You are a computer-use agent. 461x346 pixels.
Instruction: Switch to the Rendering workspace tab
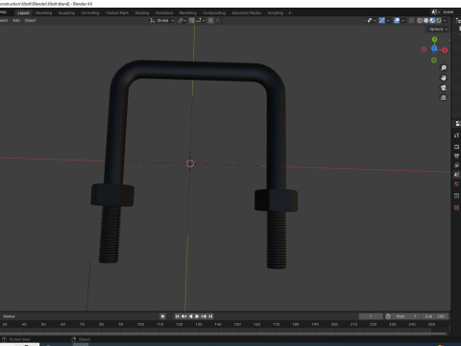pos(188,12)
